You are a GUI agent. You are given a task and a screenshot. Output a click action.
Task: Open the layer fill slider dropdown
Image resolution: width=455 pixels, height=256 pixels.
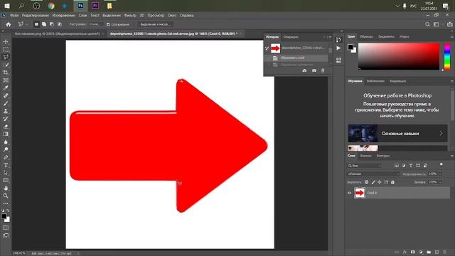point(440,182)
